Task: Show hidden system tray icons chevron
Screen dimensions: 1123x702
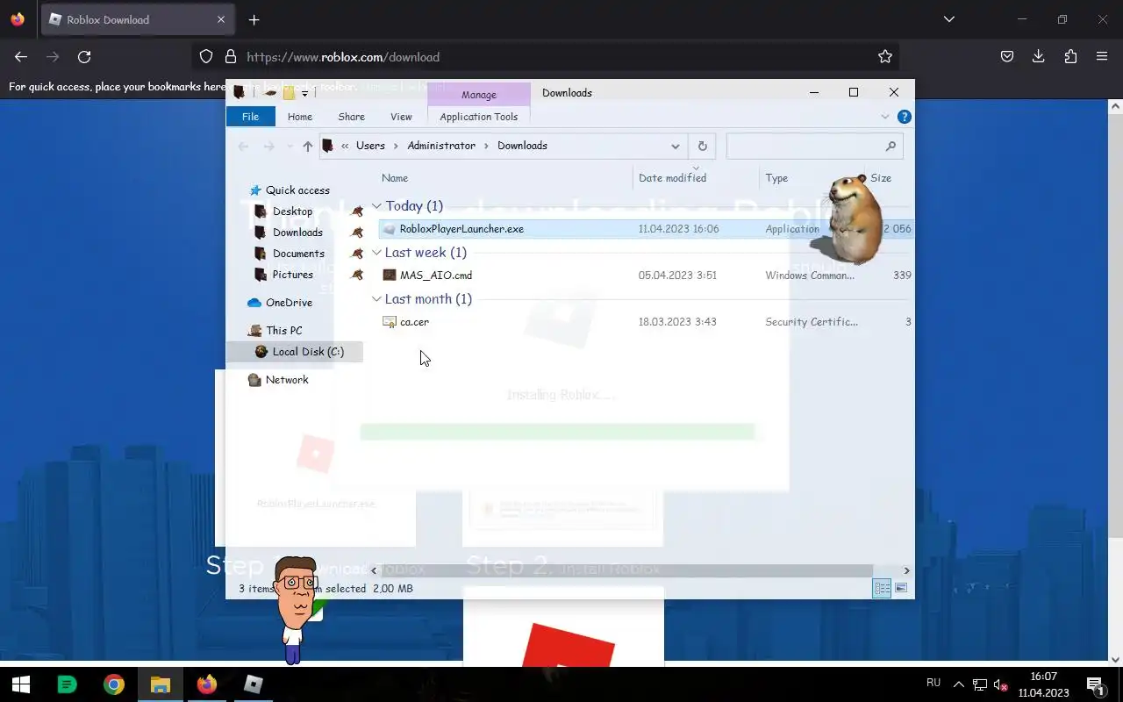Action: click(x=958, y=684)
